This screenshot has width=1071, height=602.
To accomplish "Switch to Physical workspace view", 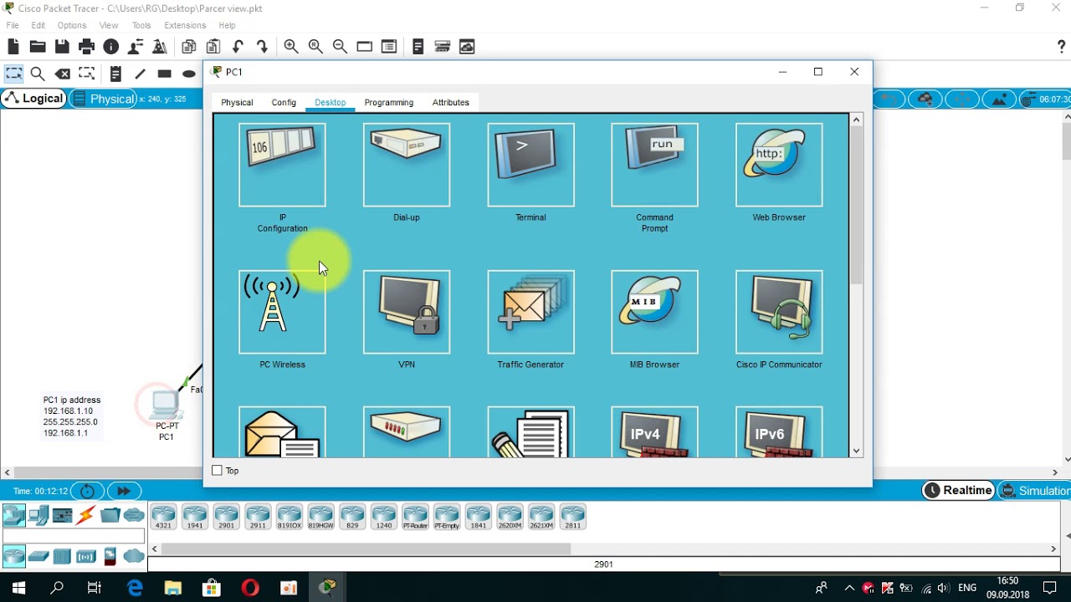I will (x=103, y=99).
